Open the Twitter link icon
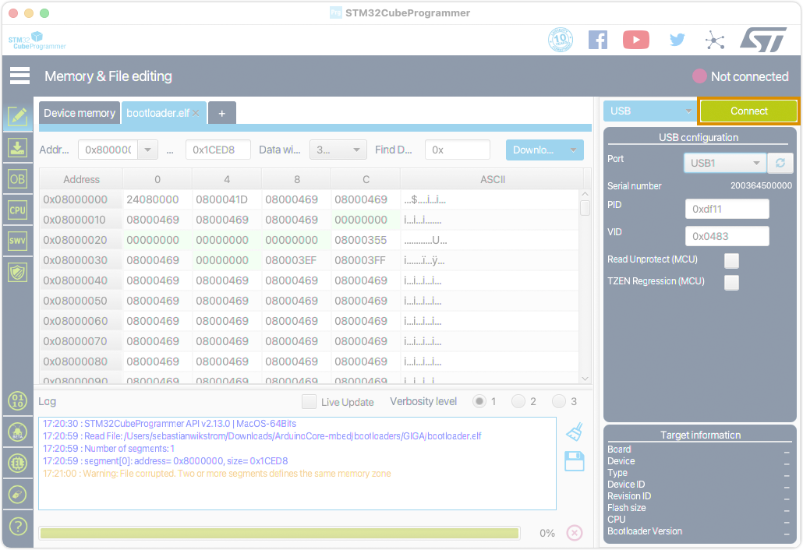Viewport: 803px width, 550px height. point(677,40)
